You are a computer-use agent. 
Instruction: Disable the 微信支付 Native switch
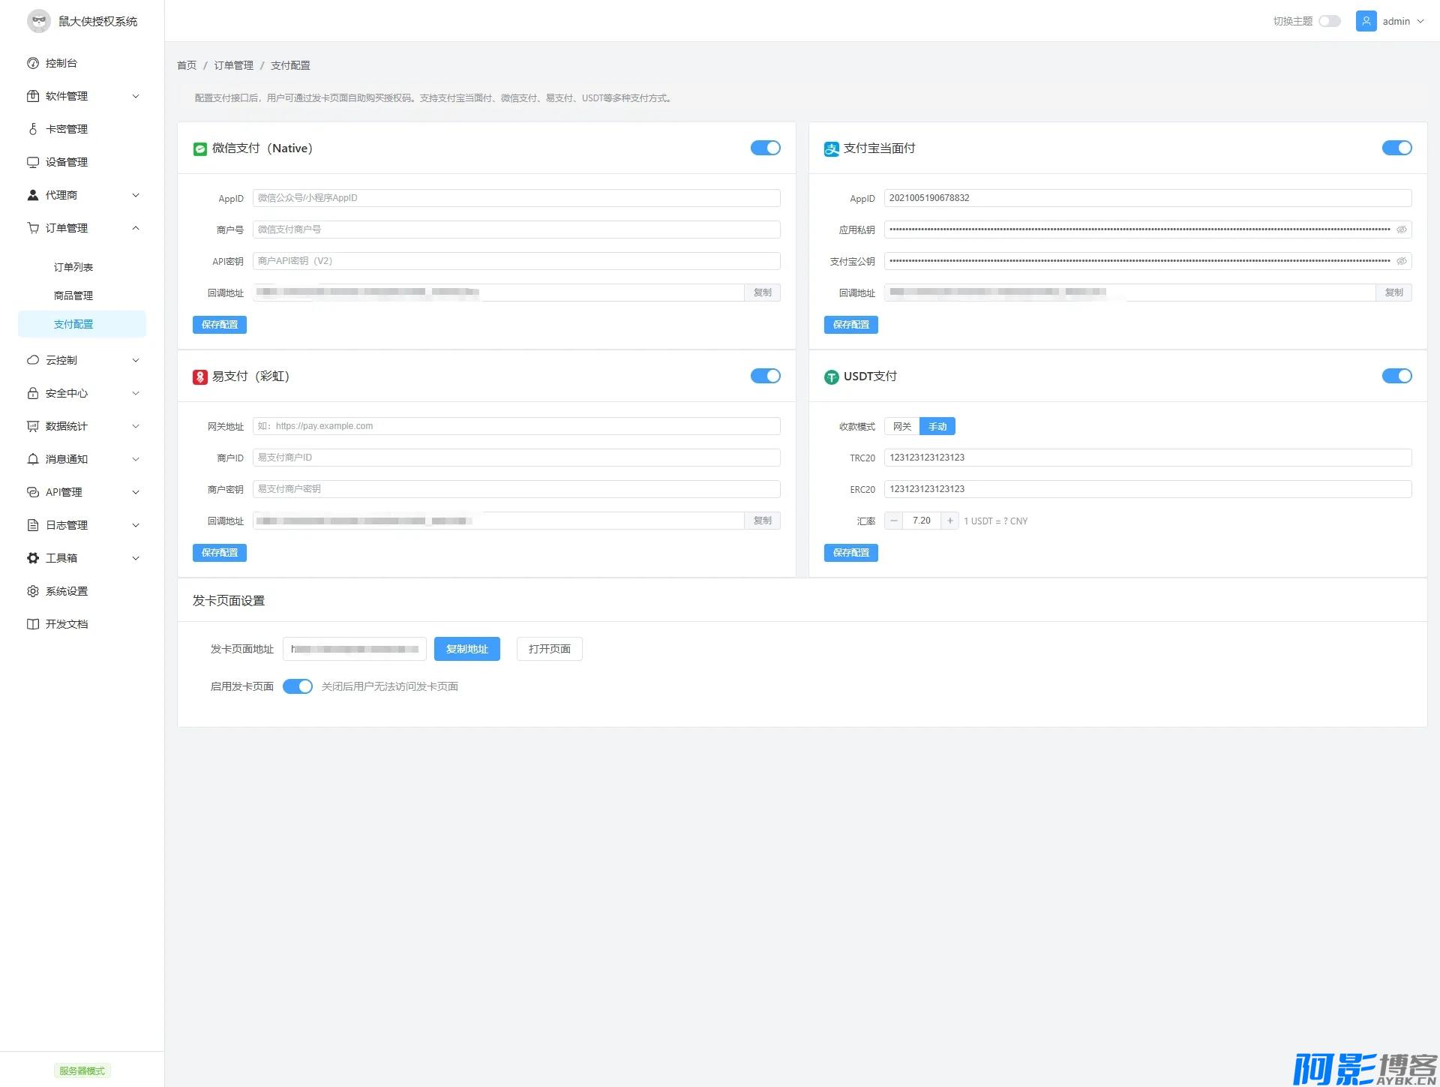[x=765, y=148]
